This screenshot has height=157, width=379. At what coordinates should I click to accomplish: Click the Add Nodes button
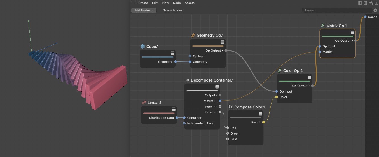[144, 10]
